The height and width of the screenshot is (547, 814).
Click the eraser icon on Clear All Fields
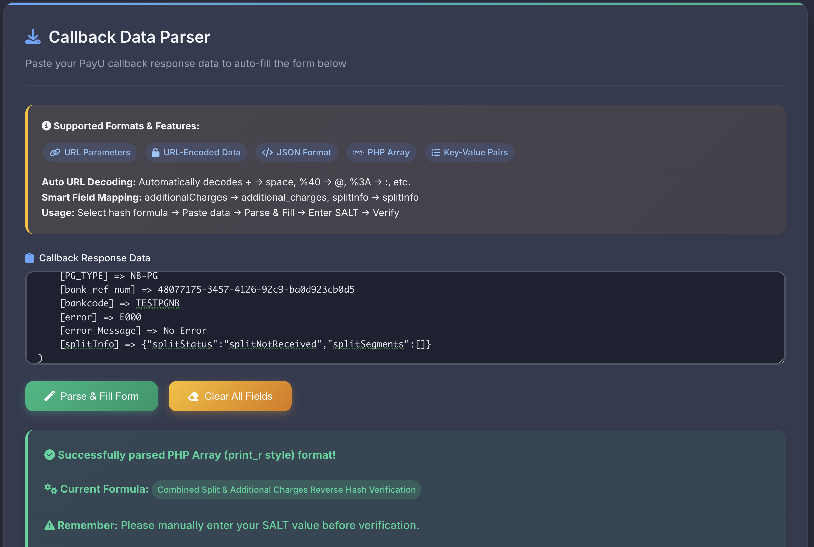pyautogui.click(x=193, y=396)
